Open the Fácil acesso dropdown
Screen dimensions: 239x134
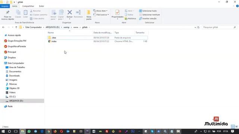pyautogui.click(x=101, y=15)
